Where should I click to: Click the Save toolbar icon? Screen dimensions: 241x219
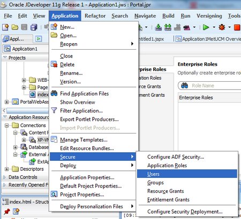tap(24, 27)
